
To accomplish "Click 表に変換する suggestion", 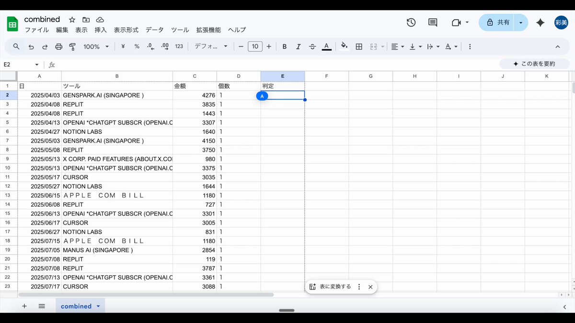I will 330,287.
